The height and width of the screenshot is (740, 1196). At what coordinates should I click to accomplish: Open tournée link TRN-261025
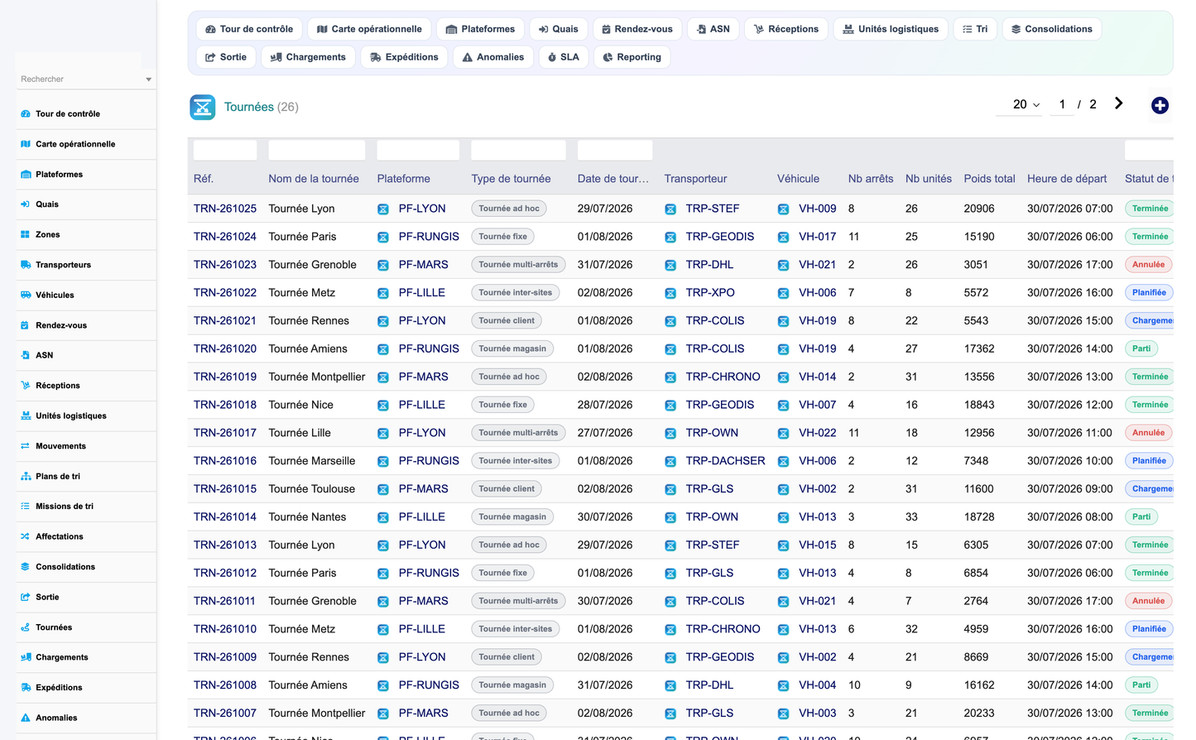[x=225, y=209]
